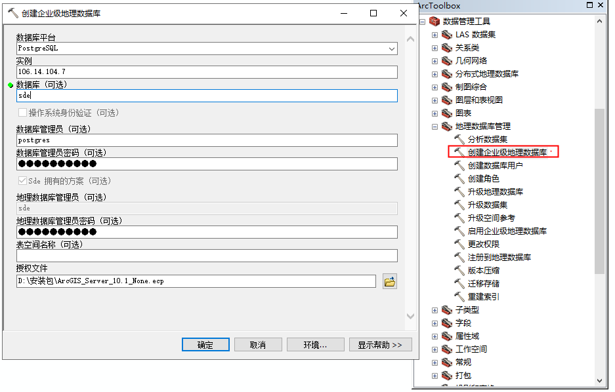This screenshot has width=615, height=392.
Task: Toggle 操作系统身份验证 checkbox
Action: tap(23, 113)
